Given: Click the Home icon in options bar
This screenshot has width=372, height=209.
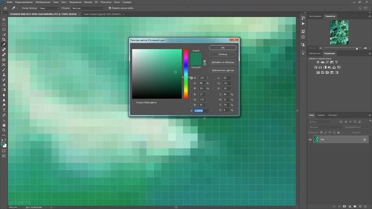Looking at the screenshot, I should click(x=5, y=8).
